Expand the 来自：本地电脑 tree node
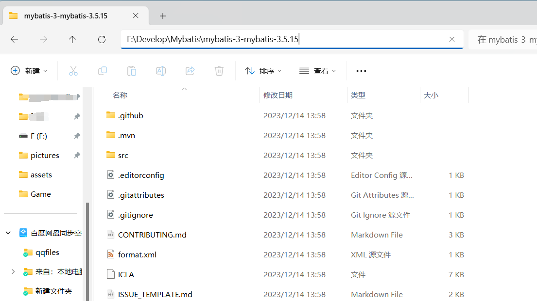The width and height of the screenshot is (537, 301). point(13,272)
